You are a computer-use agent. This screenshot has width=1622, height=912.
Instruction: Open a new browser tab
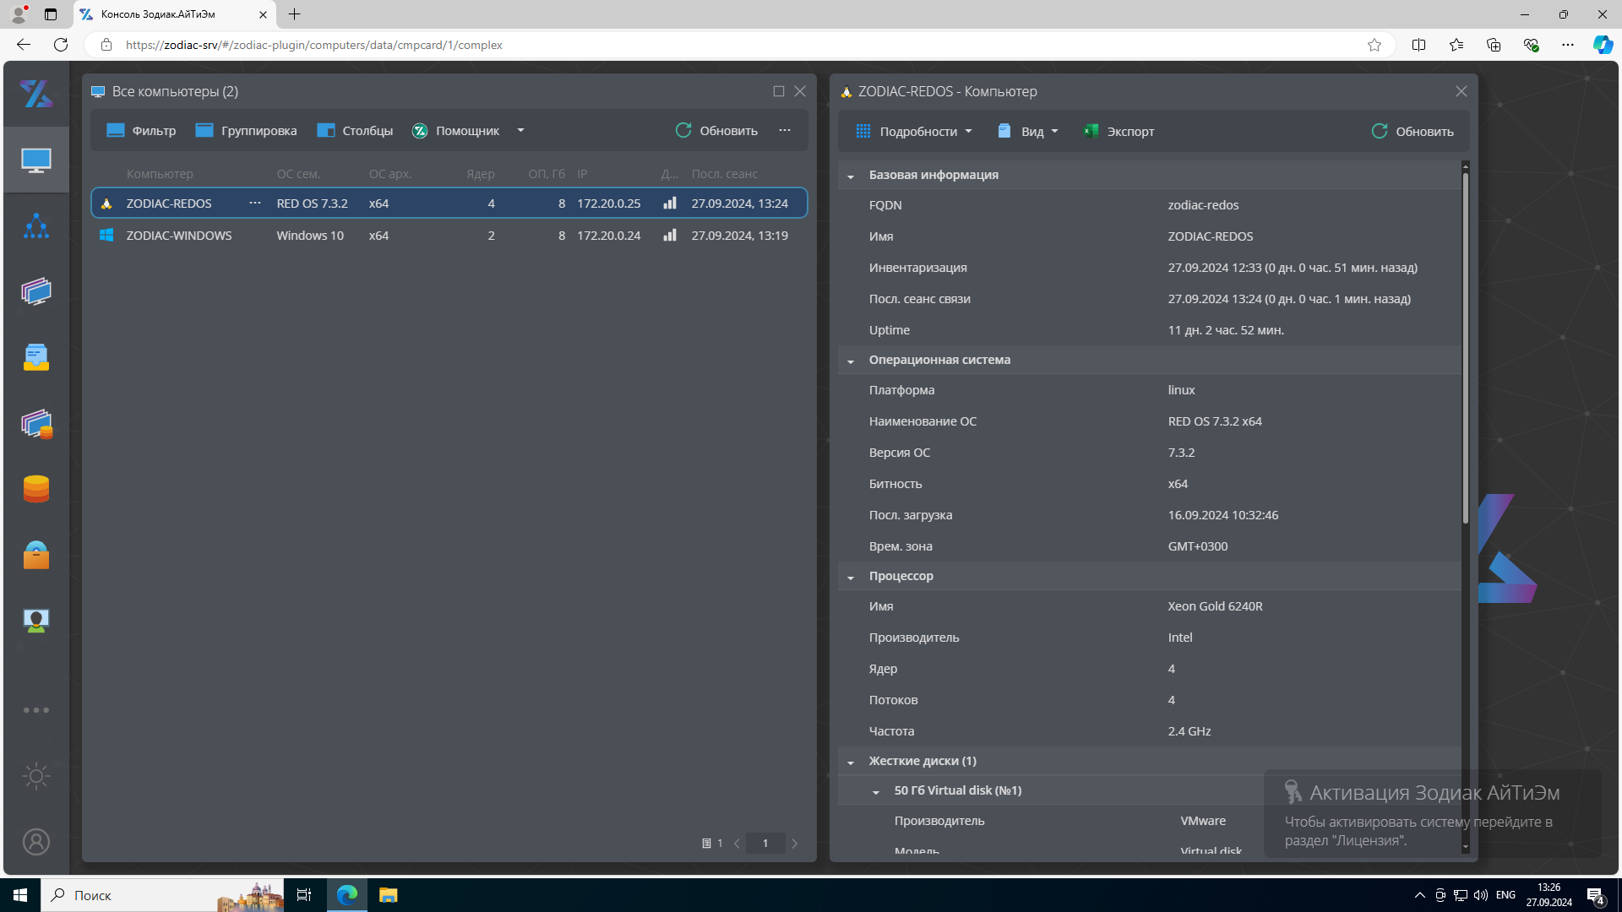coord(294,14)
